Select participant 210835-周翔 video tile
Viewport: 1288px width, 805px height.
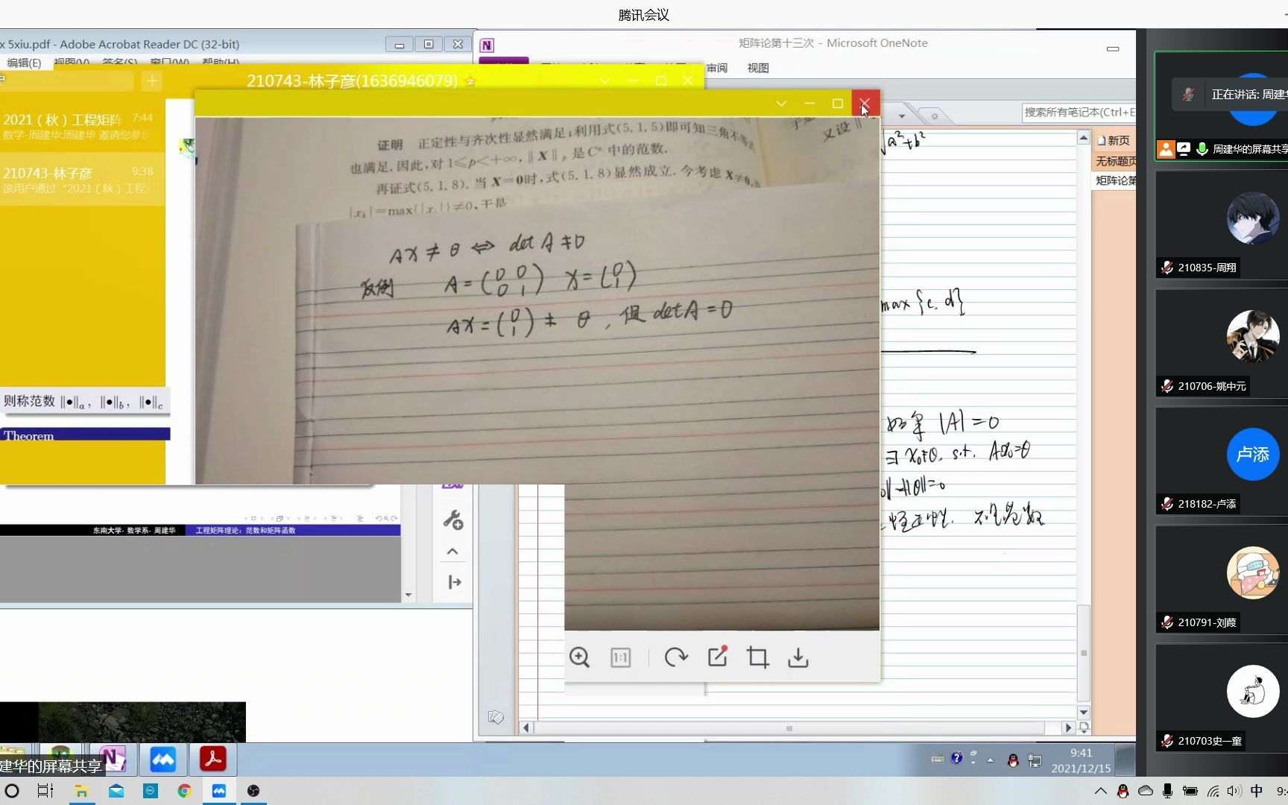1222,225
